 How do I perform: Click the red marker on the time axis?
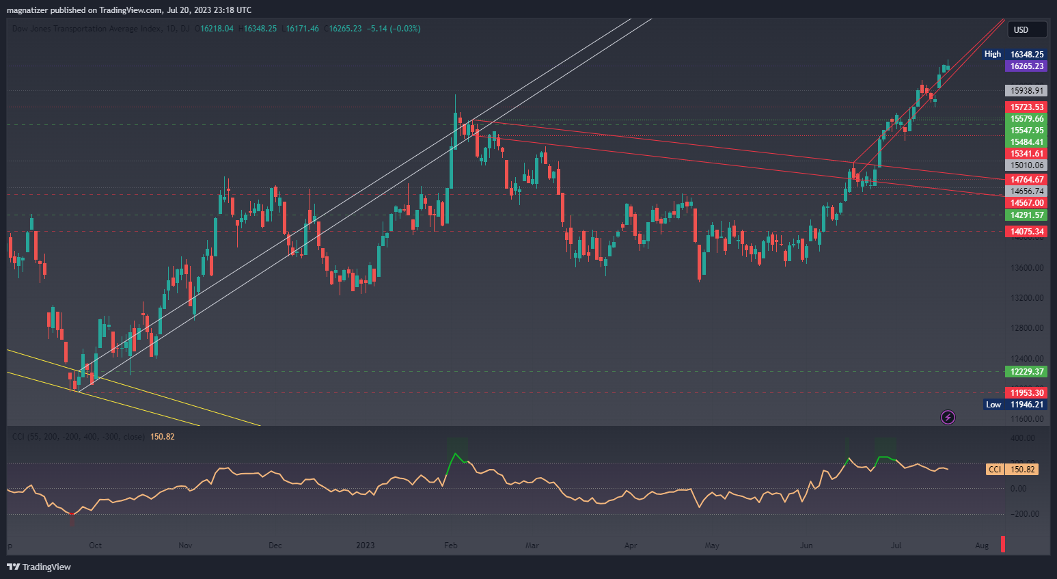click(x=1003, y=544)
